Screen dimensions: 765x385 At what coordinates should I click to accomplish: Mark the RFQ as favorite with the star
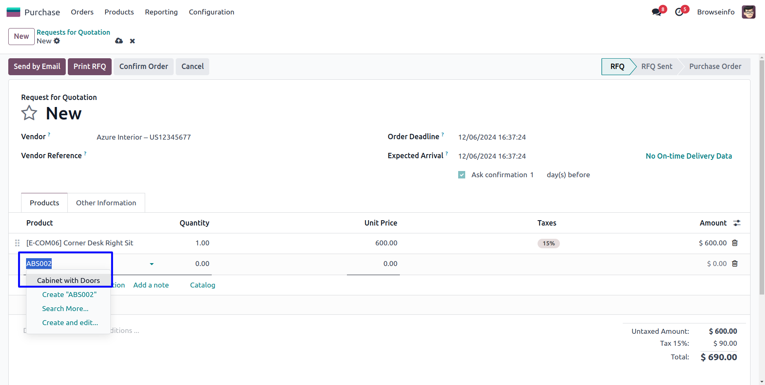pos(29,113)
